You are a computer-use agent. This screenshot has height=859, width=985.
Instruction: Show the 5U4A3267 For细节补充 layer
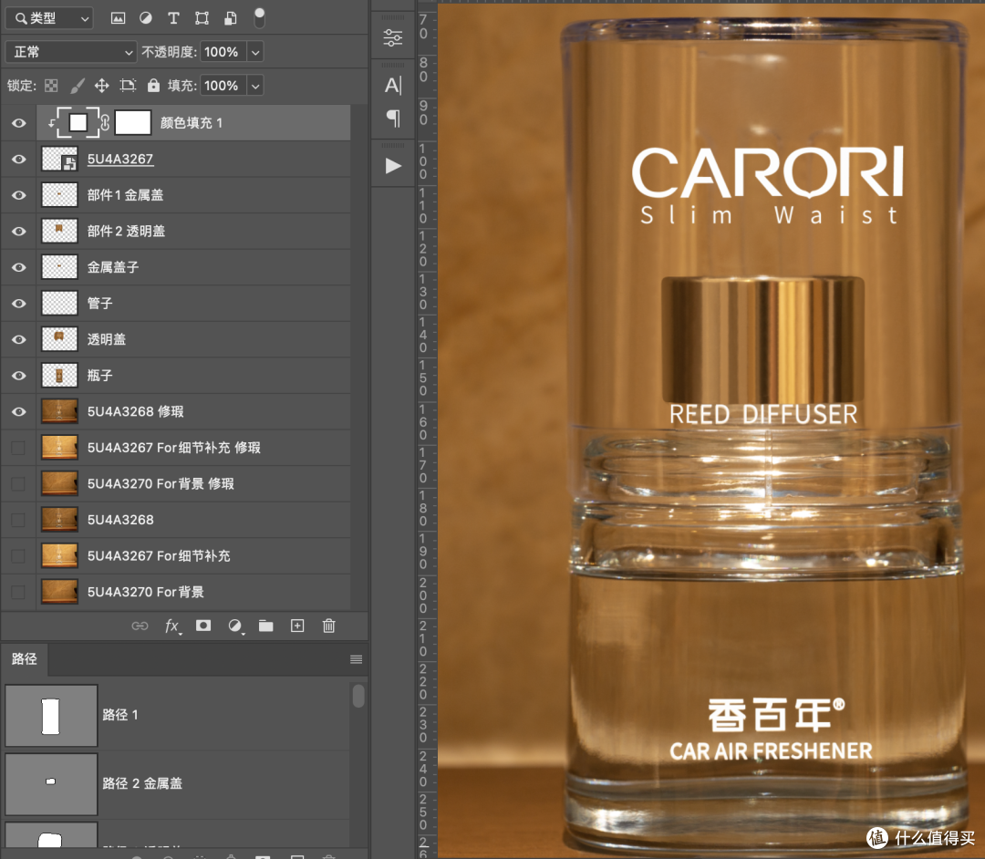point(18,555)
